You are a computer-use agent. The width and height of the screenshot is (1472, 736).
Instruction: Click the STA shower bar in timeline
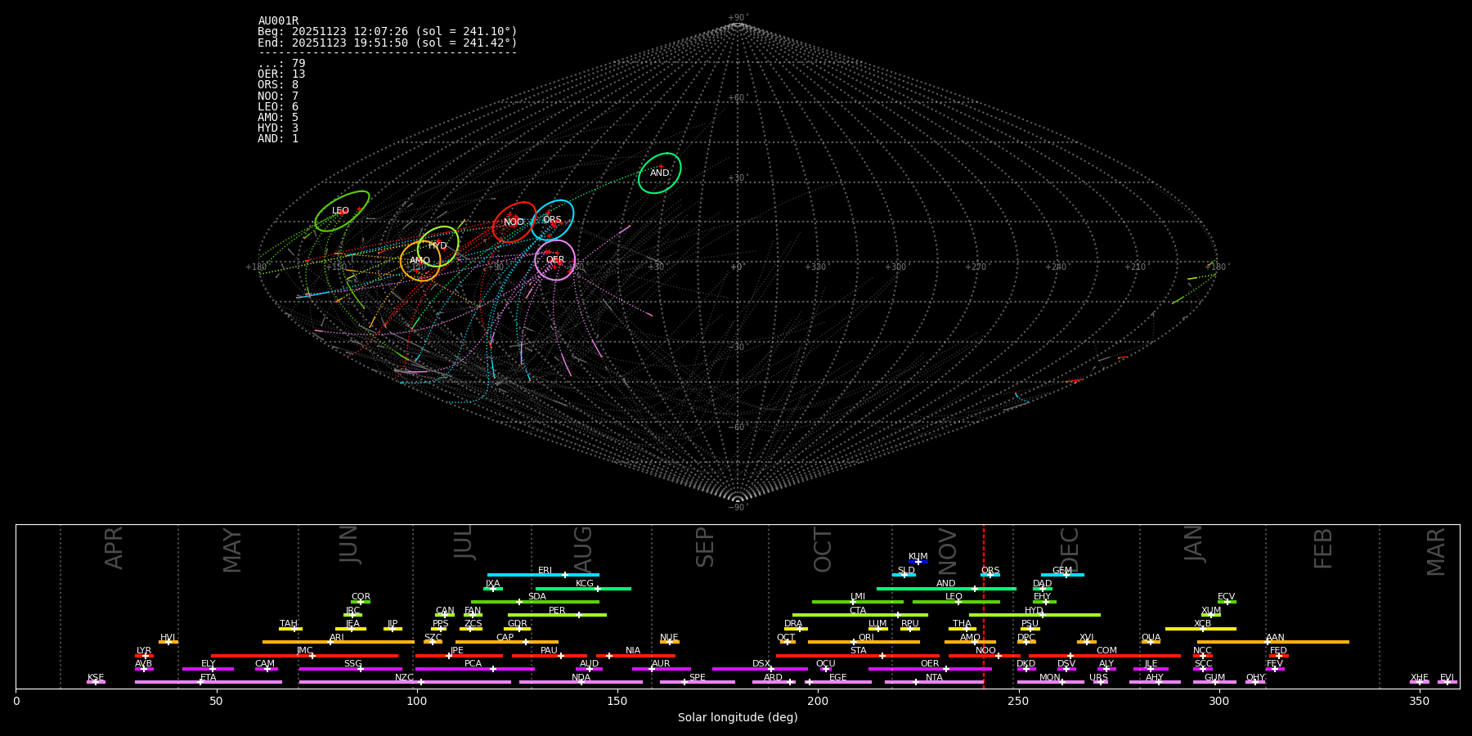coord(857,655)
